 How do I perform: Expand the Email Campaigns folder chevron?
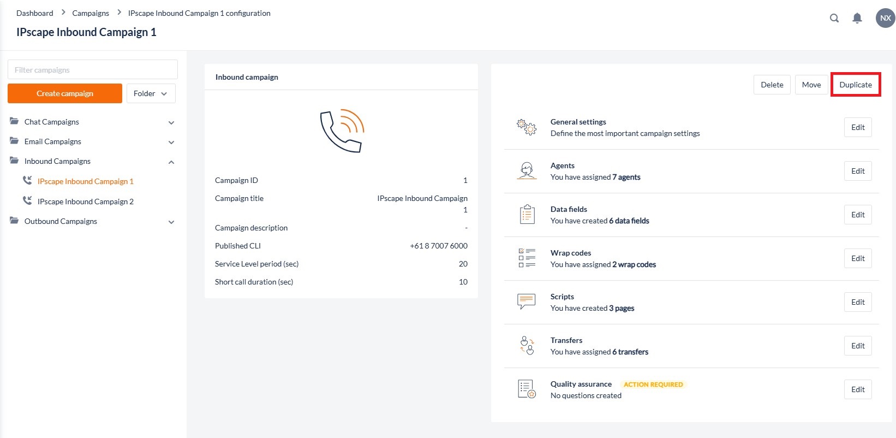[171, 142]
